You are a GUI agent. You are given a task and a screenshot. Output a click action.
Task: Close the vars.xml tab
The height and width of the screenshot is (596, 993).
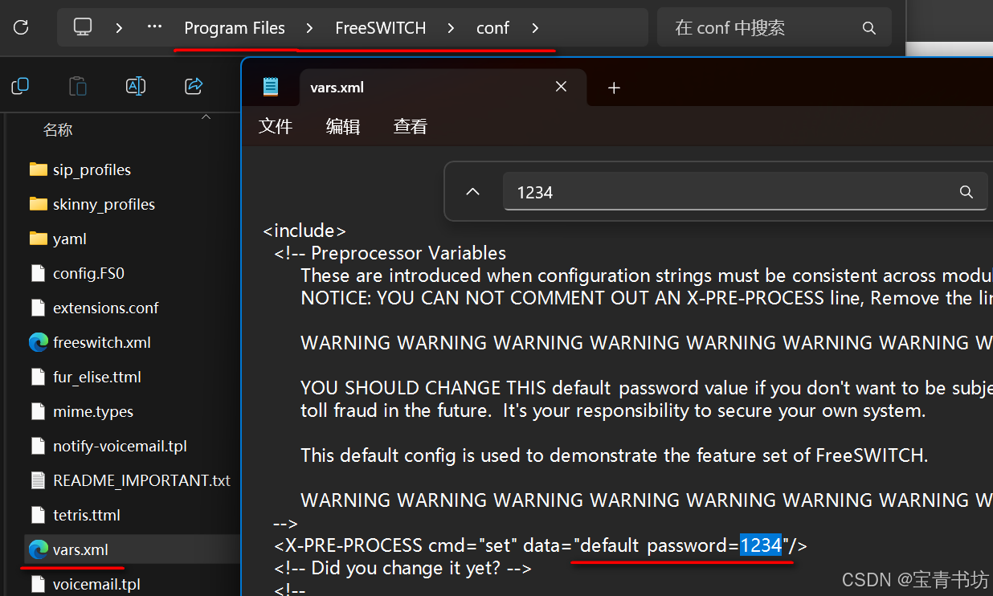tap(561, 87)
